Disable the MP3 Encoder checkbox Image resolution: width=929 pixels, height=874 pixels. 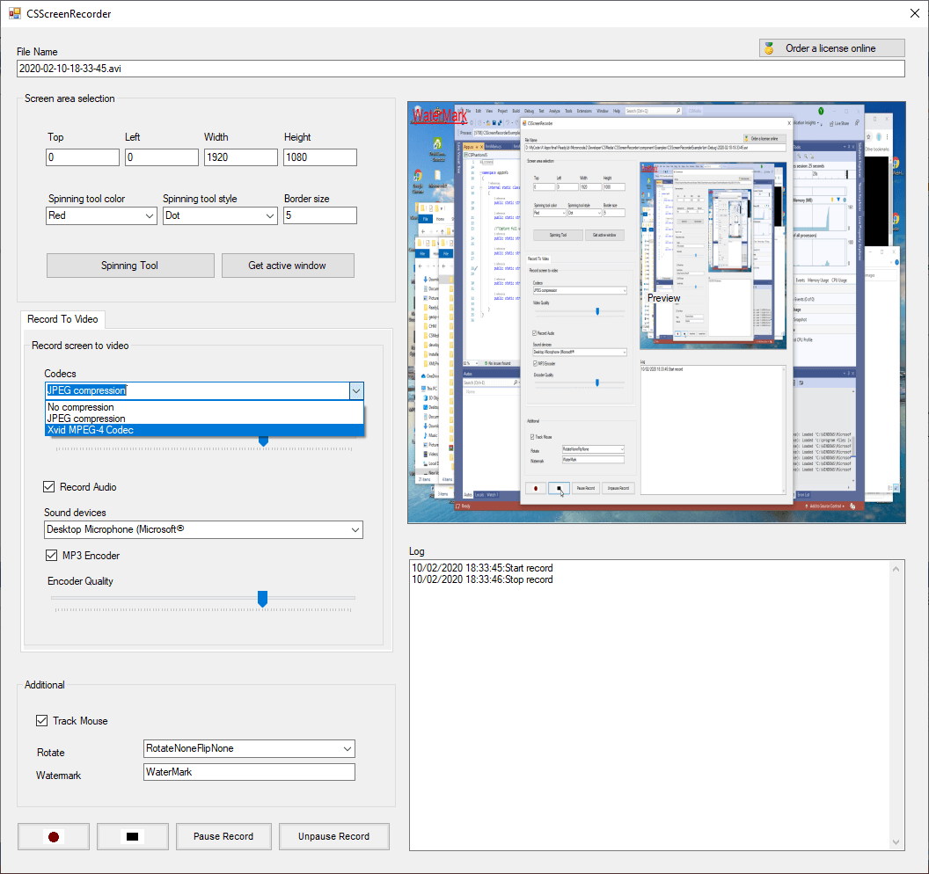(53, 556)
